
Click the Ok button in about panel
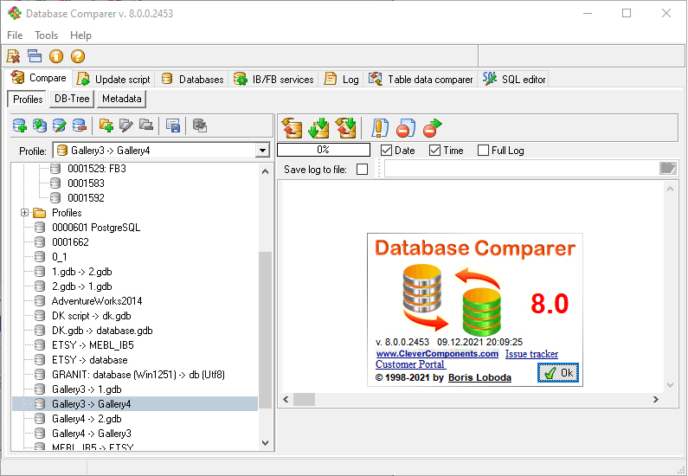pos(558,373)
